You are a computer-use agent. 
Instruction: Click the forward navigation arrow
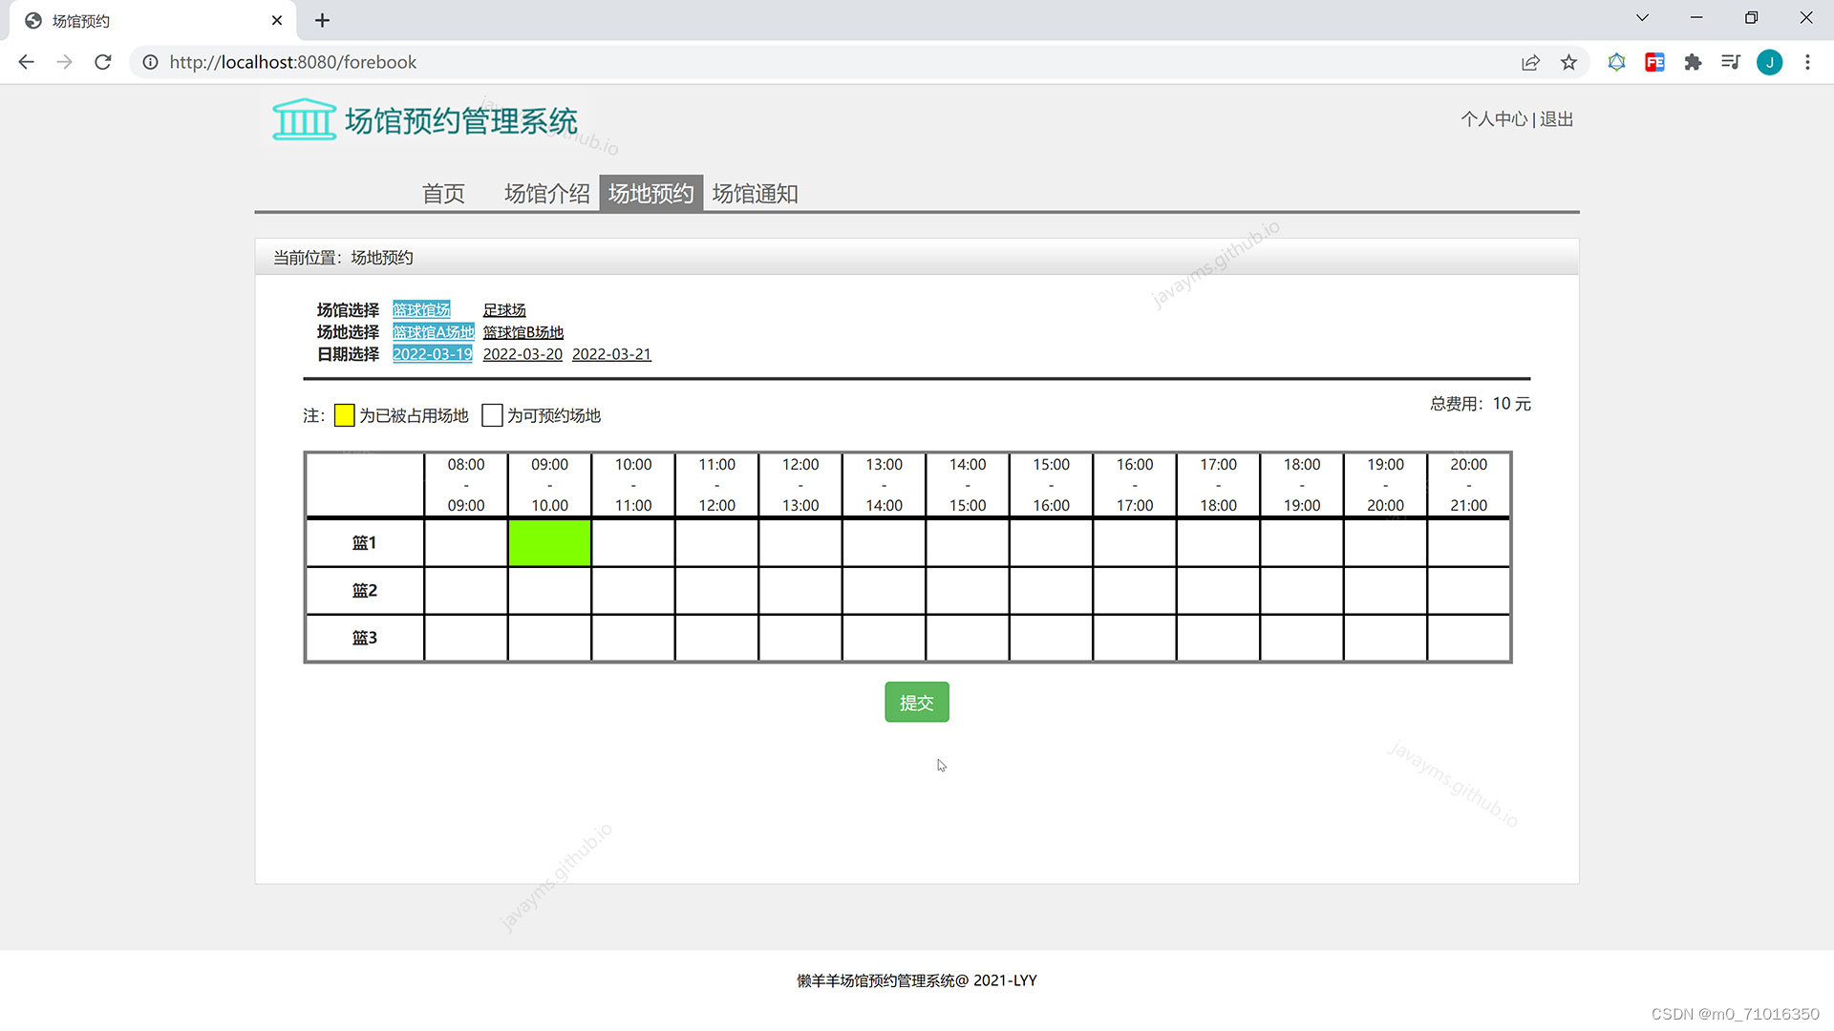coord(64,62)
